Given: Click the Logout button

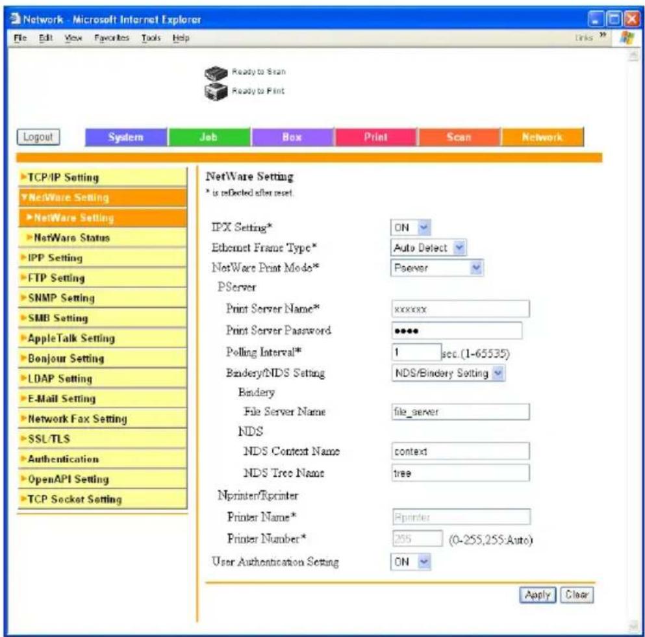Looking at the screenshot, I should (38, 137).
